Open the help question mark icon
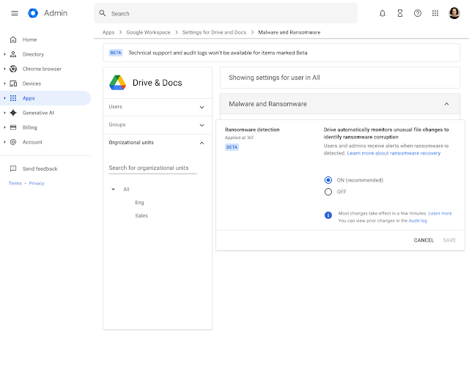 [x=418, y=13]
